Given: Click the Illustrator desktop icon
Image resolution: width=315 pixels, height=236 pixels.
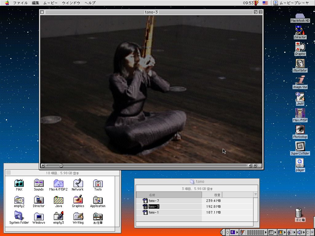Looking at the screenshot, I should [300, 64].
